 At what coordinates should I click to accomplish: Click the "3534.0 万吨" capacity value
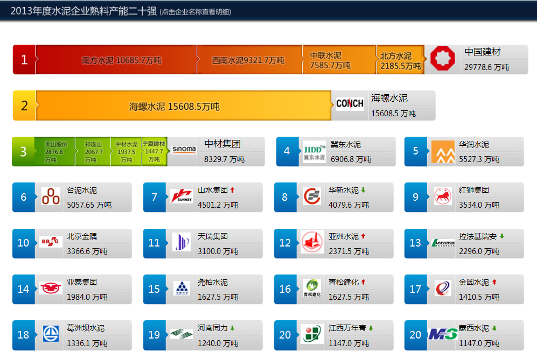tap(479, 206)
